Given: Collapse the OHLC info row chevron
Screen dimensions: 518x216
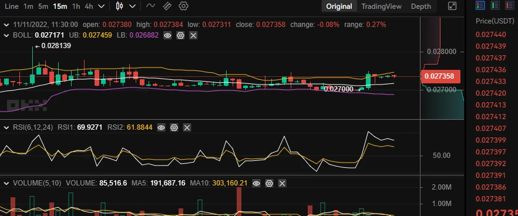Looking at the screenshot, I should 6,25.
